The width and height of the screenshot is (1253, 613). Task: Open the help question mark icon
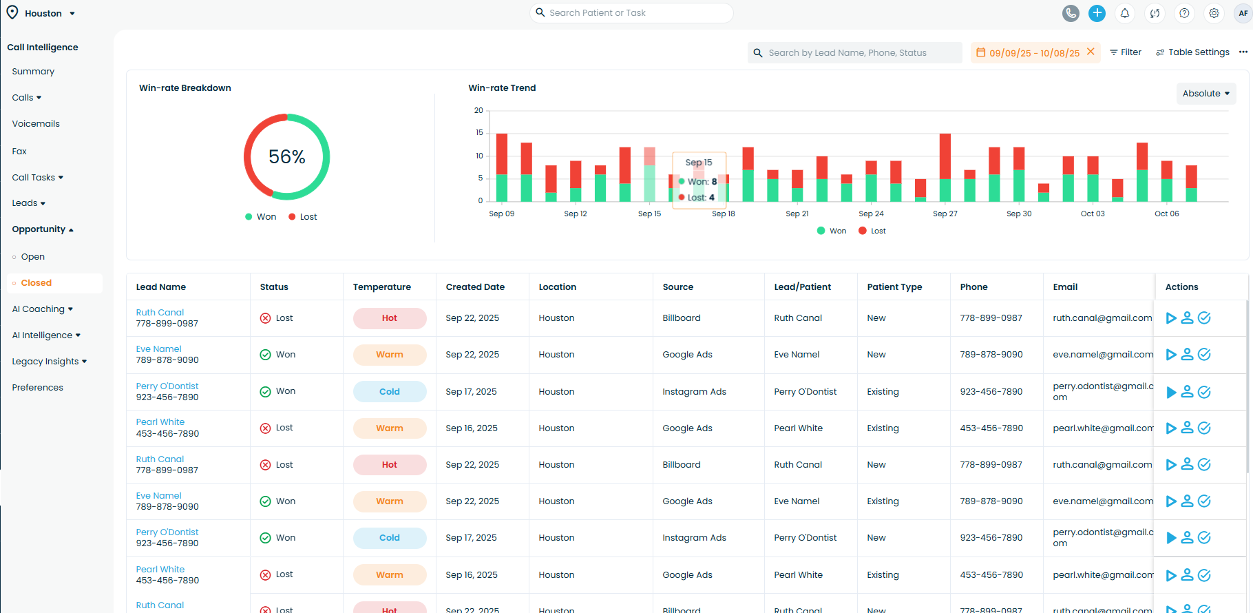(1184, 13)
